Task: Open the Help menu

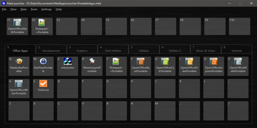Action: tap(59, 9)
